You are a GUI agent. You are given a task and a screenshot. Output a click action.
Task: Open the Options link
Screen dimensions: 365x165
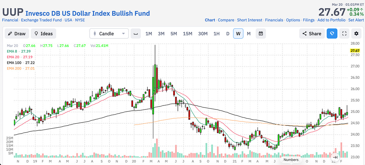pyautogui.click(x=293, y=20)
